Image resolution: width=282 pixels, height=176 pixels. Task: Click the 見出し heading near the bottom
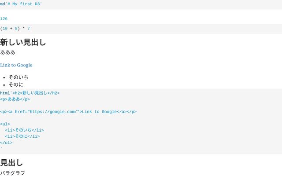pyautogui.click(x=11, y=163)
